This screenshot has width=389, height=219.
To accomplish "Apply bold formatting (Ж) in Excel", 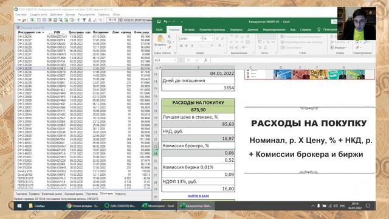I will pyautogui.click(x=181, y=46).
